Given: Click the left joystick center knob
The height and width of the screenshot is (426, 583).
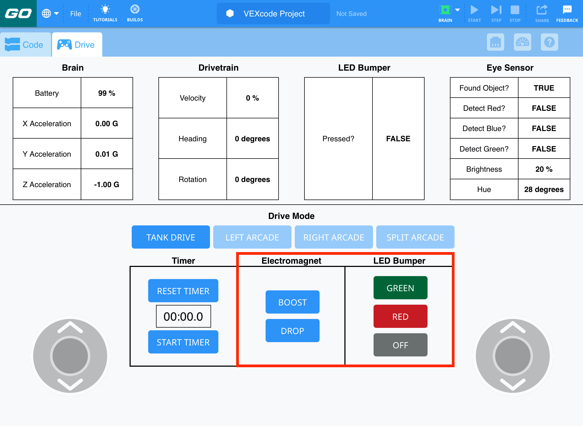Looking at the screenshot, I should click(x=70, y=356).
